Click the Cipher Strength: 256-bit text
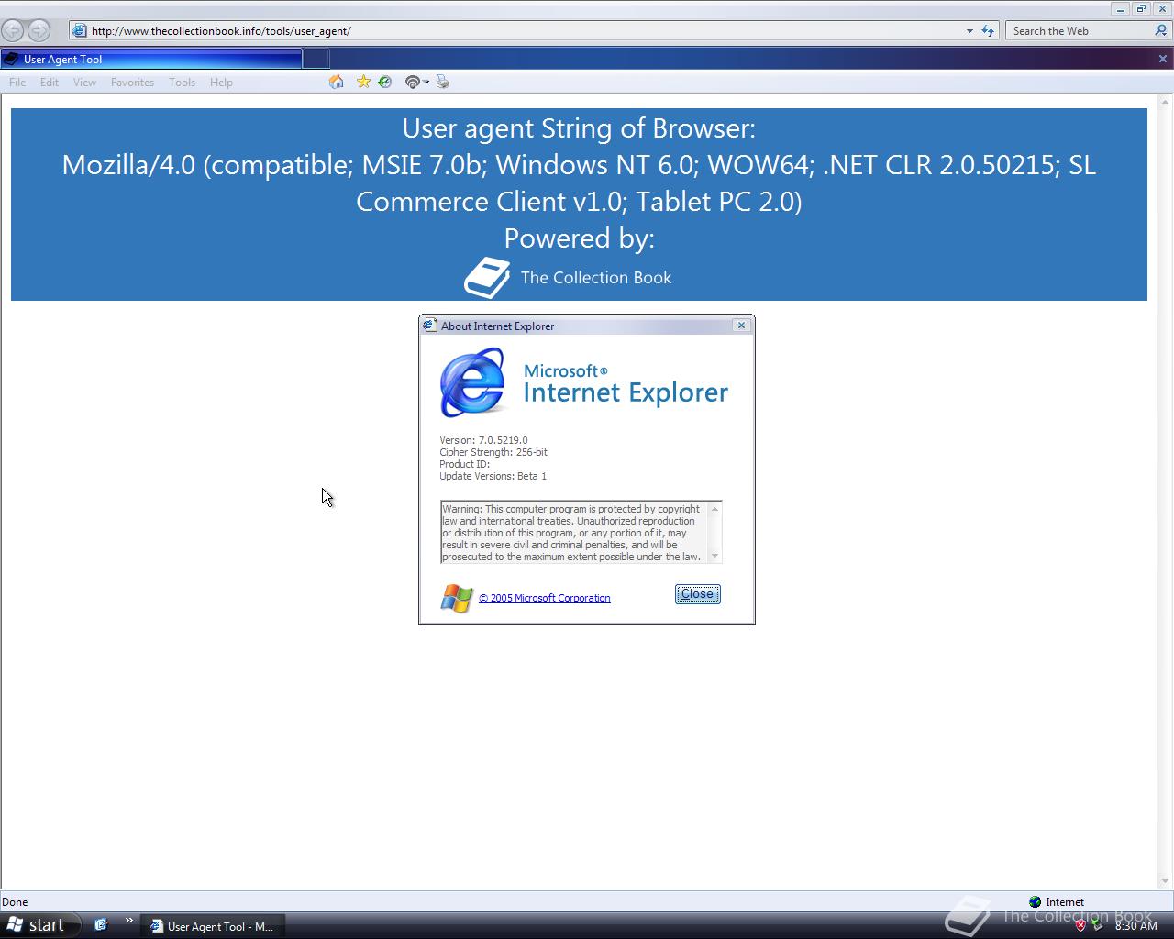The height and width of the screenshot is (939, 1174). point(493,452)
